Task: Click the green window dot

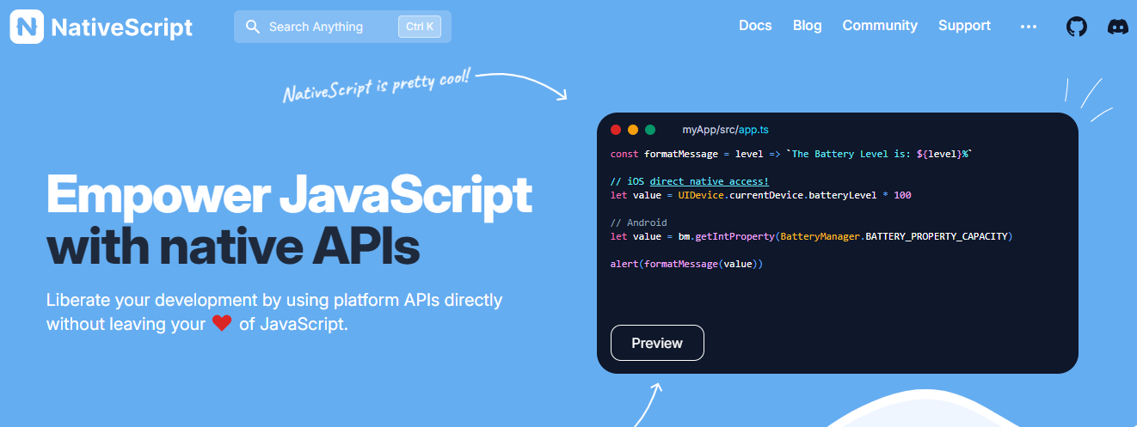Action: click(650, 130)
